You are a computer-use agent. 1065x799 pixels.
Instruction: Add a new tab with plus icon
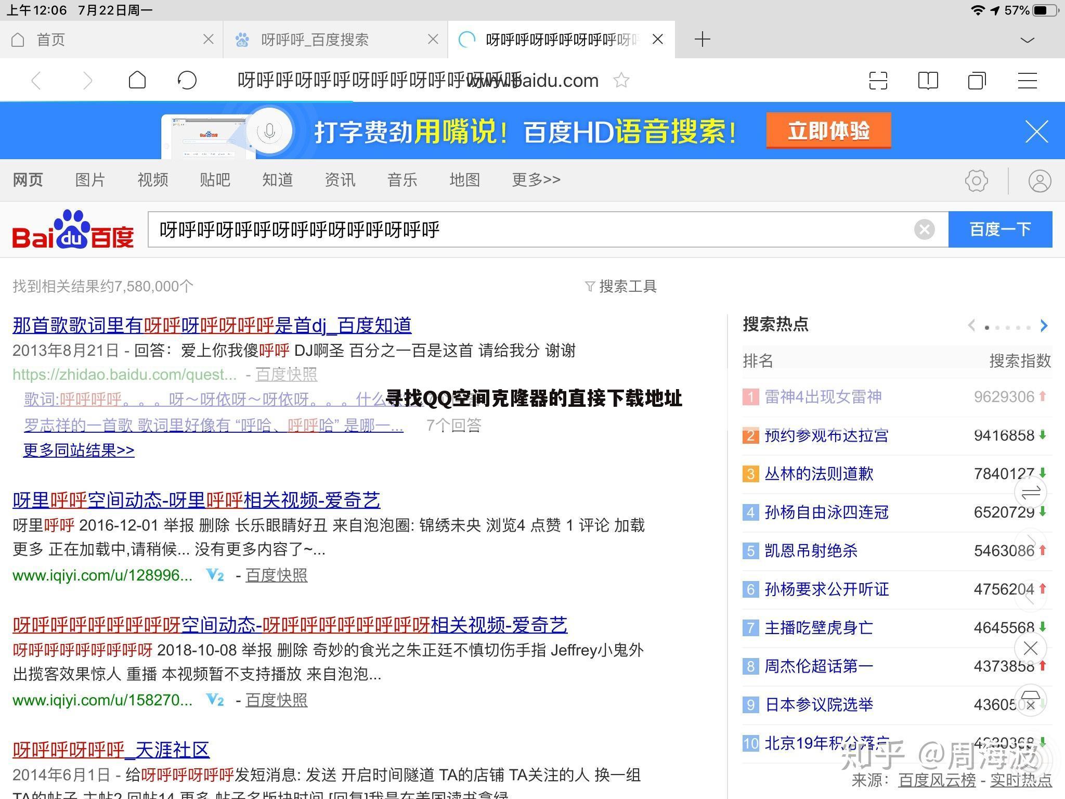(702, 39)
